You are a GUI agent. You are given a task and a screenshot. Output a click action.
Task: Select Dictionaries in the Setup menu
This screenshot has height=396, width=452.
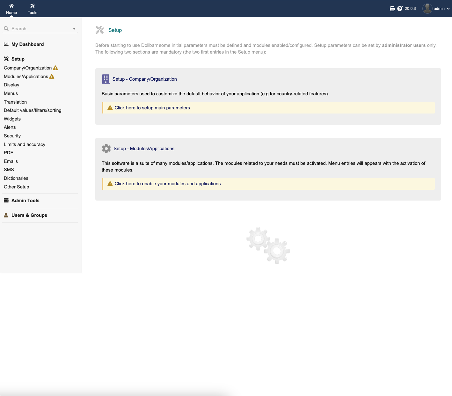pos(16,178)
